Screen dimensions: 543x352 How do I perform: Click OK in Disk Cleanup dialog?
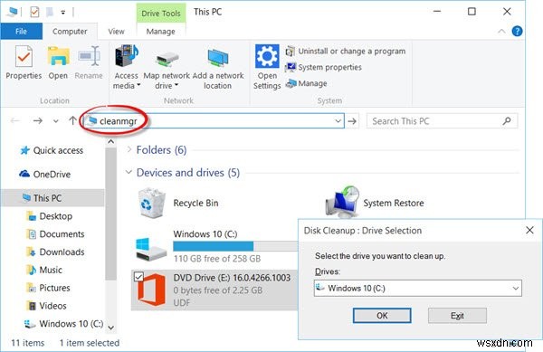coord(382,316)
